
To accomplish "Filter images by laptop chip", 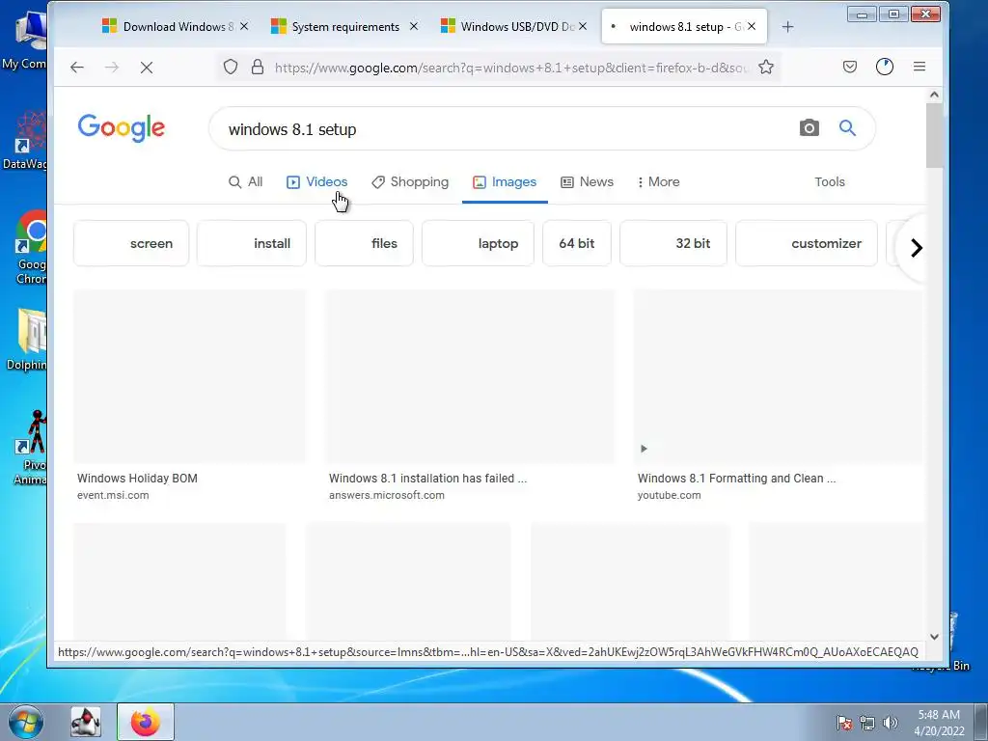I will [x=478, y=243].
